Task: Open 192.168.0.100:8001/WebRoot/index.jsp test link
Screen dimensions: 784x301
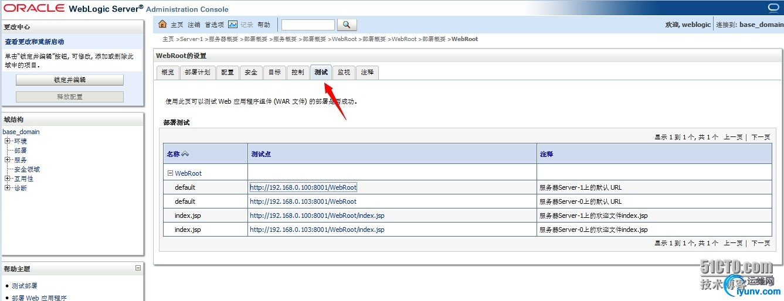Action: click(x=317, y=216)
